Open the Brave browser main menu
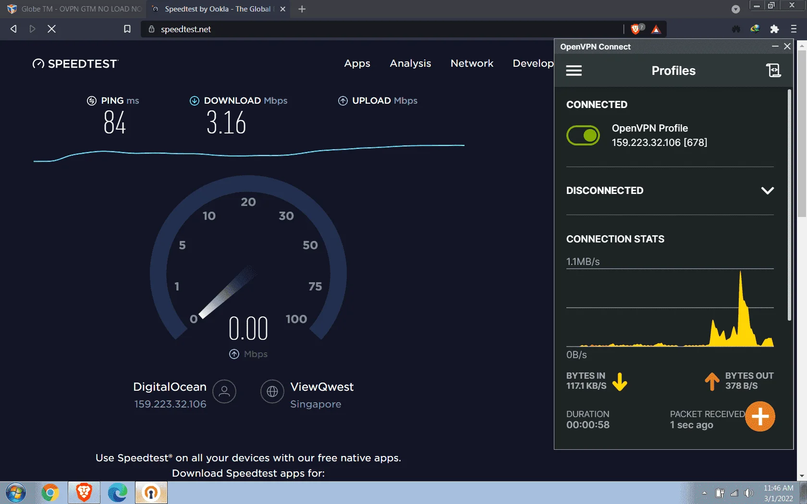The height and width of the screenshot is (504, 807). [x=794, y=29]
